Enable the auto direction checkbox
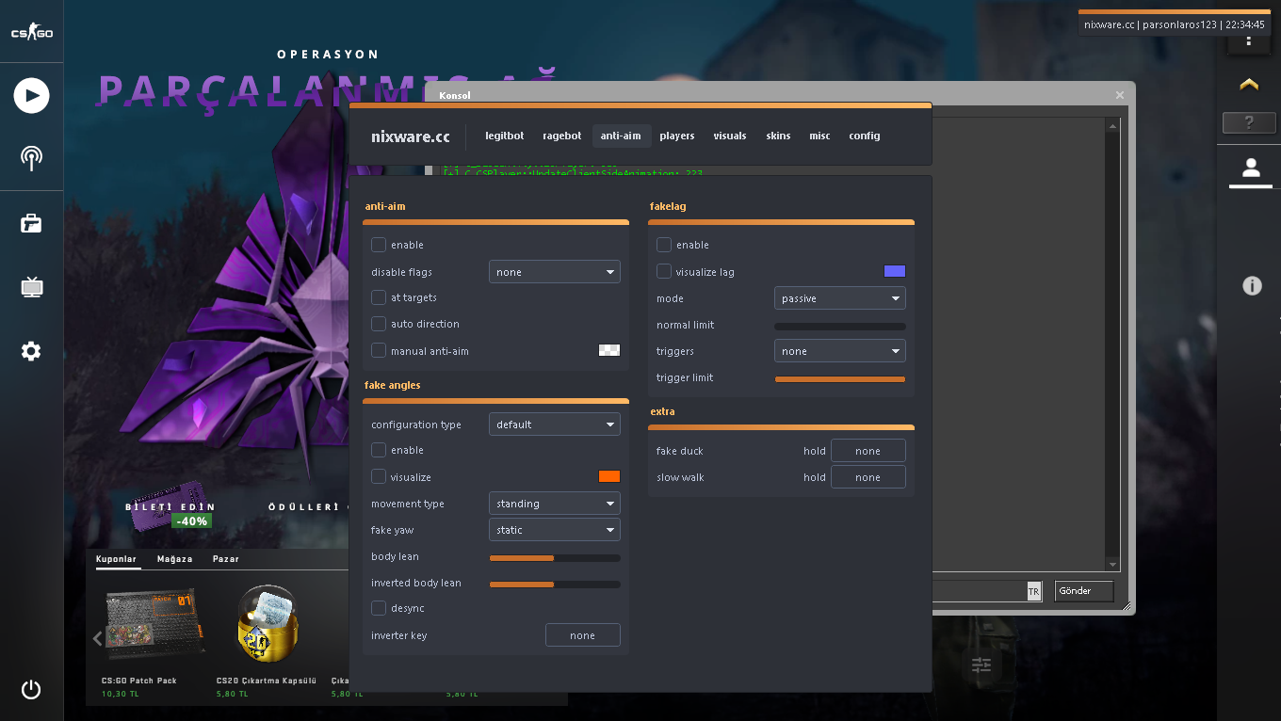This screenshot has height=721, width=1281. click(x=378, y=324)
